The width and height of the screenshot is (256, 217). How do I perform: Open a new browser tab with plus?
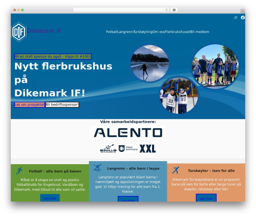click(x=243, y=11)
